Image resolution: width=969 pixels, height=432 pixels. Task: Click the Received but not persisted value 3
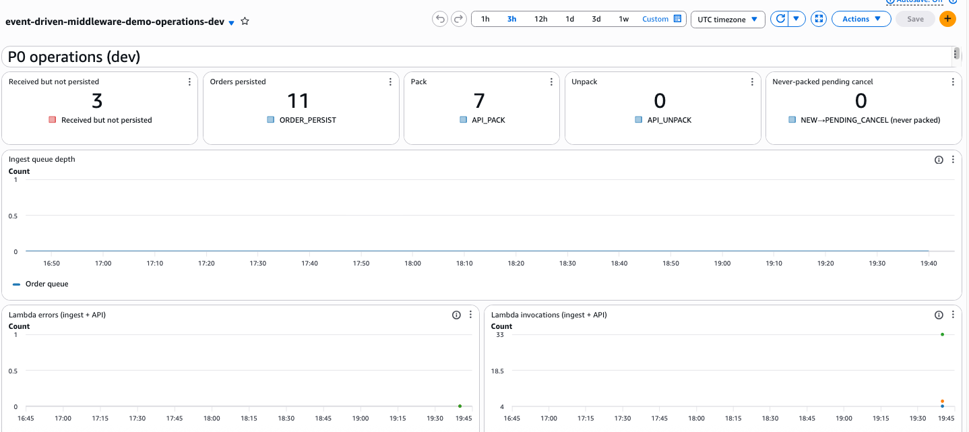coord(97,101)
